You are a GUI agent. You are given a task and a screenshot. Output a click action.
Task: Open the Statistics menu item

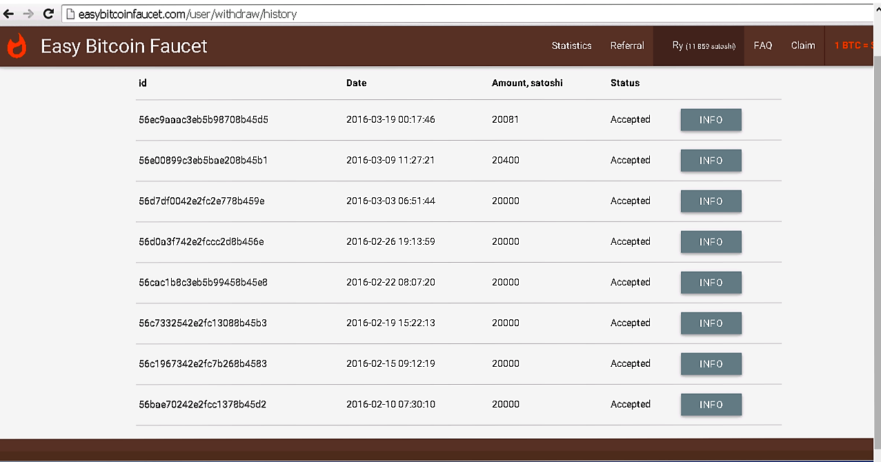pyautogui.click(x=571, y=46)
